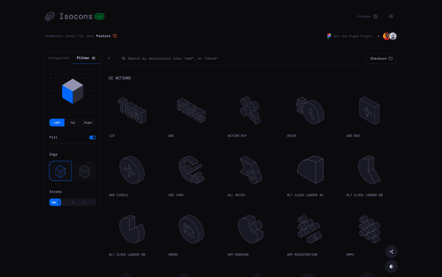The width and height of the screenshot is (442, 277).
Task: Select the ABC isometric icon
Action: pos(191,111)
